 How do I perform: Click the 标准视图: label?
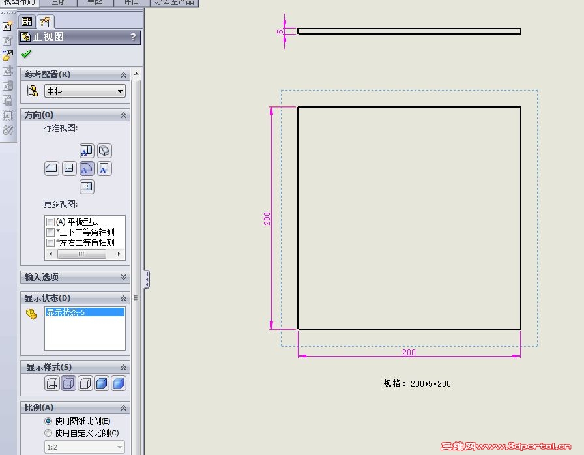pos(61,128)
